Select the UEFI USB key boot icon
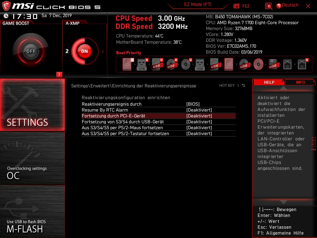The image size is (317, 238). (x=142, y=64)
